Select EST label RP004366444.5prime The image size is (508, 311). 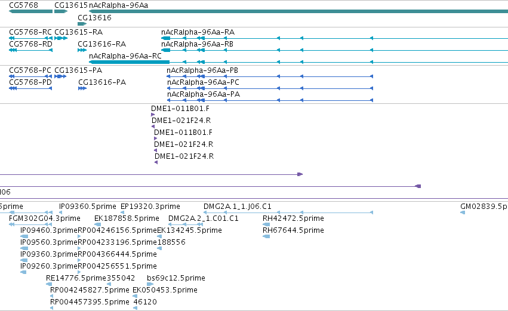click(117, 254)
